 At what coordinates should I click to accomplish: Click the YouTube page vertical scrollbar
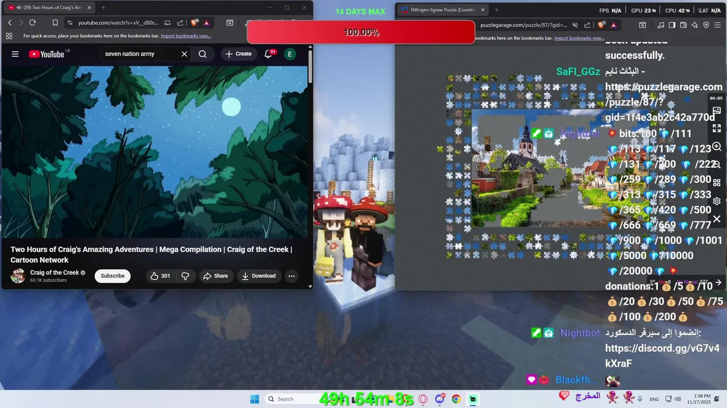(310, 67)
